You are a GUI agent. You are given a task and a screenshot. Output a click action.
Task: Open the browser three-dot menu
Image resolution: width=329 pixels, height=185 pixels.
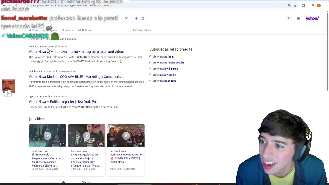325,5
